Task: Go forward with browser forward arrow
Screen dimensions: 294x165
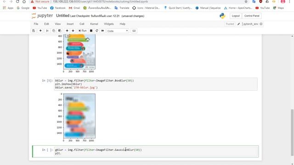Action: click(x=11, y=1)
